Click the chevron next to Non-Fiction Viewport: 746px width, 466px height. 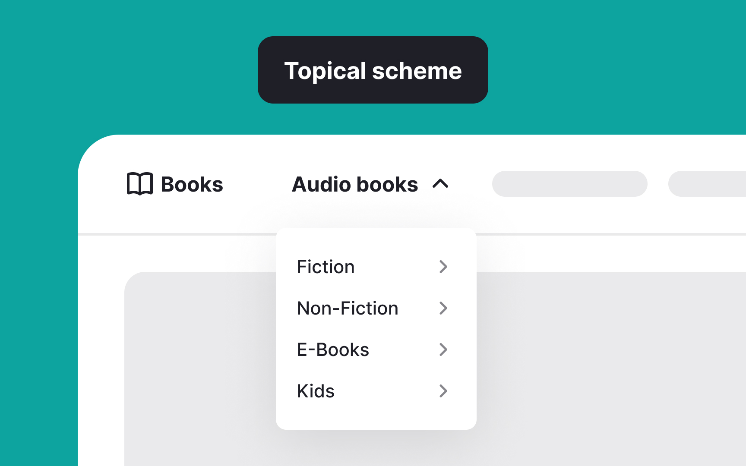[443, 308]
